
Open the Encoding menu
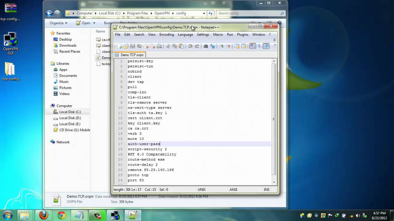pyautogui.click(x=167, y=34)
